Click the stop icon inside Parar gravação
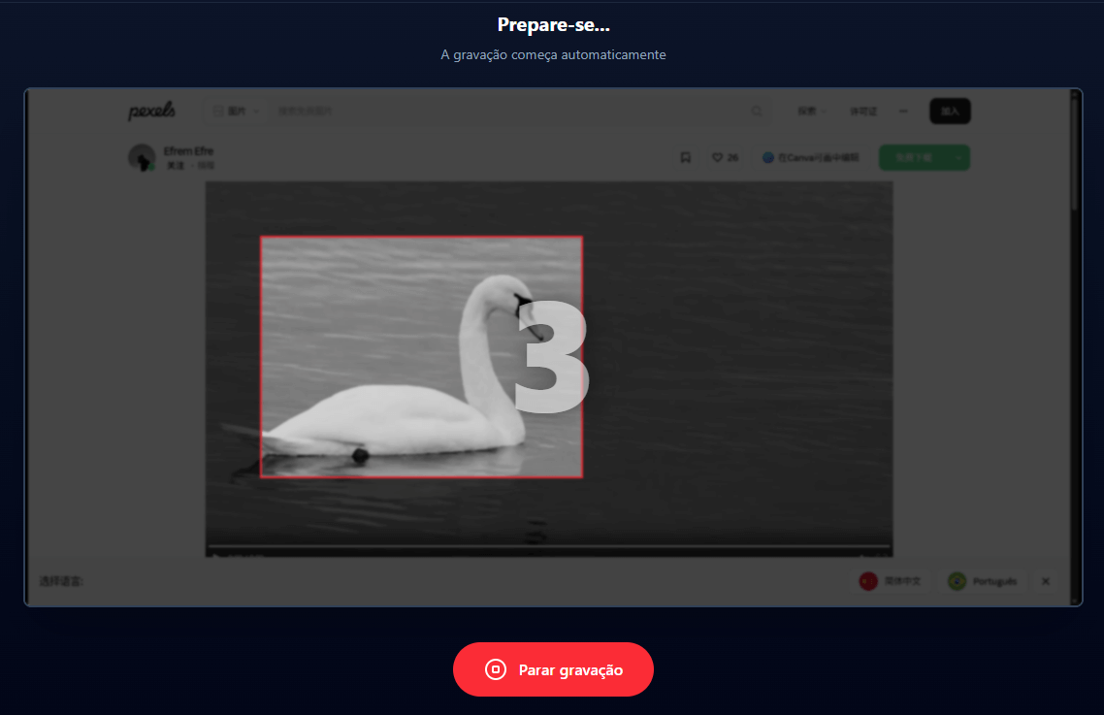The image size is (1104, 715). 496,669
